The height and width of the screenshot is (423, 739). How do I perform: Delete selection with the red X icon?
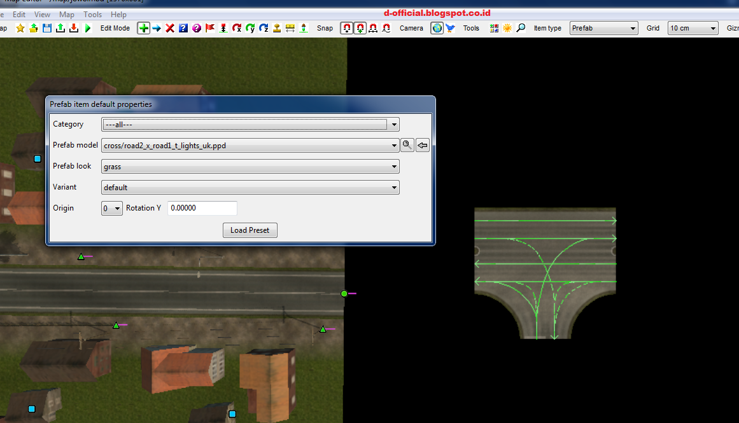170,28
